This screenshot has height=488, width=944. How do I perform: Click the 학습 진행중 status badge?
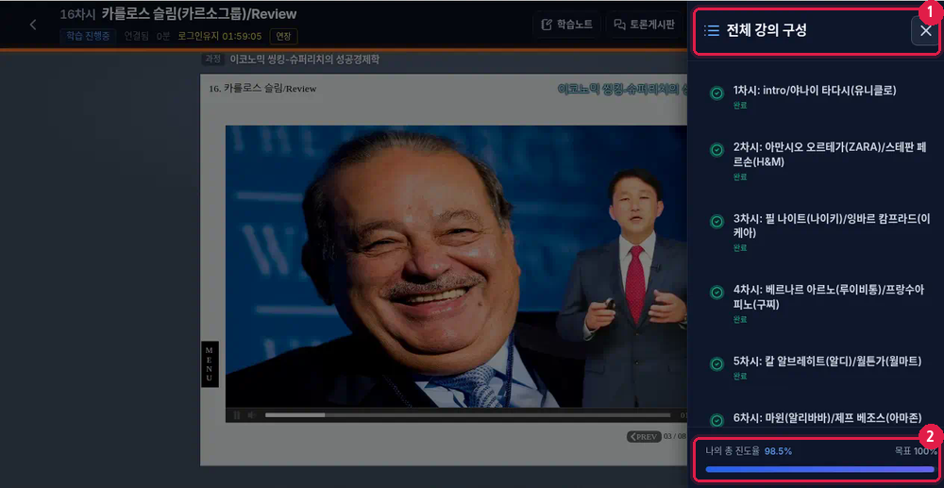tap(88, 36)
